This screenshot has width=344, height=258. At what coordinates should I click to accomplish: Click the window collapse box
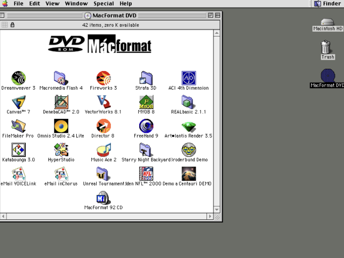(x=218, y=15)
